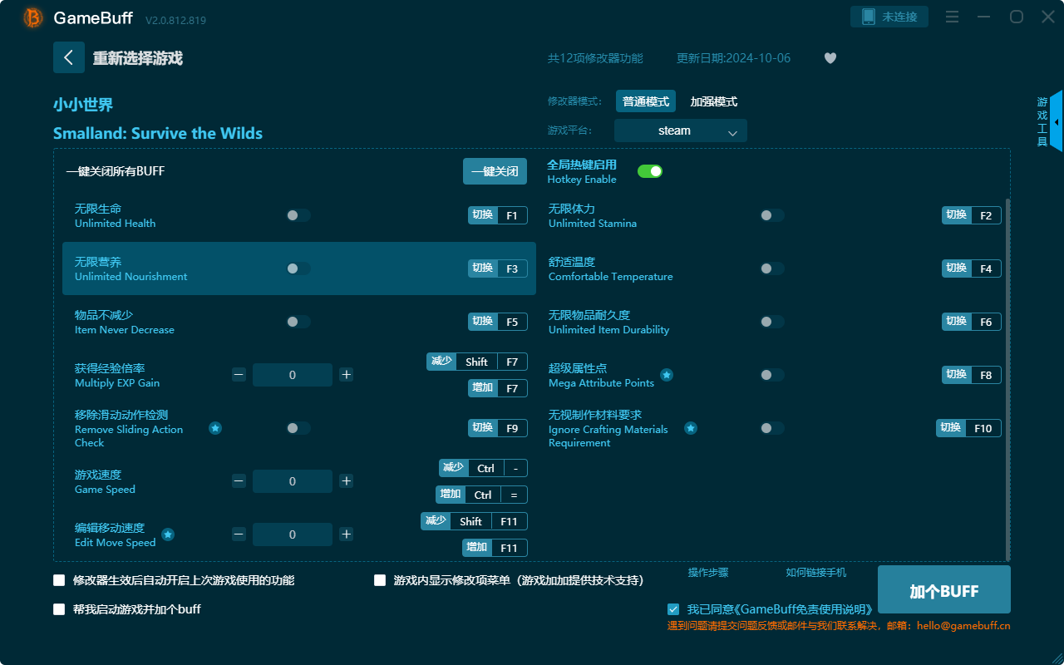1064x665 pixels.
Task: Click the star beside Edit Move Speed
Action: pyautogui.click(x=167, y=535)
